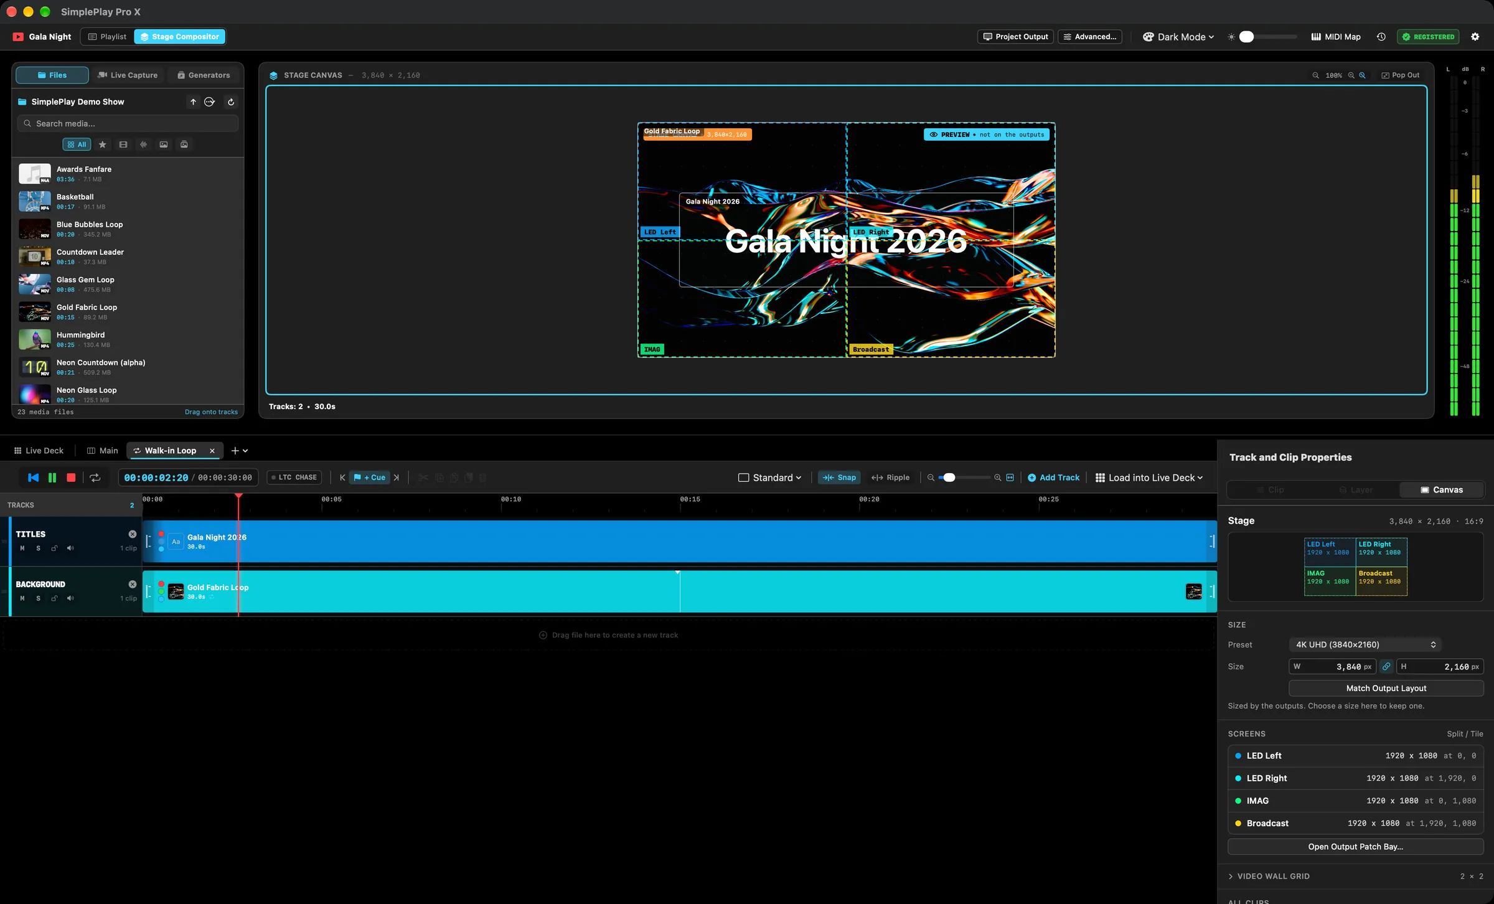The width and height of the screenshot is (1494, 904).
Task: Stop playback with red stop button
Action: click(71, 478)
